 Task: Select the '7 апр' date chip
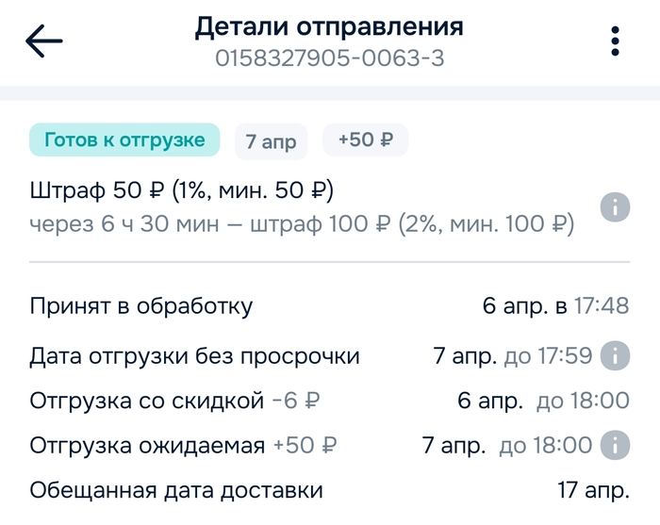coord(272,141)
